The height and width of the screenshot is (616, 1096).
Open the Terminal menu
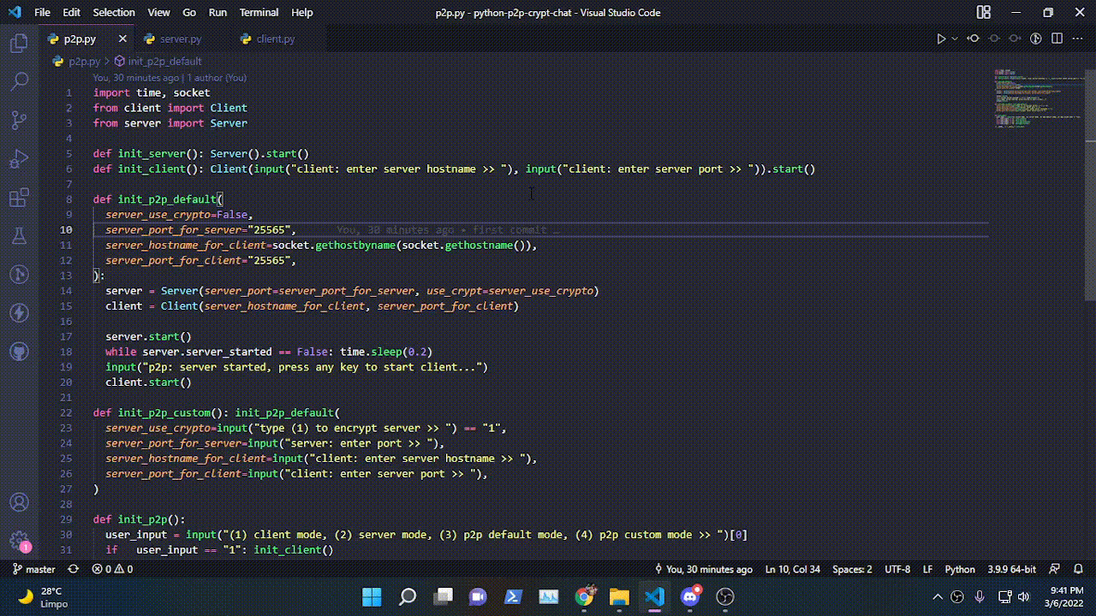259,12
